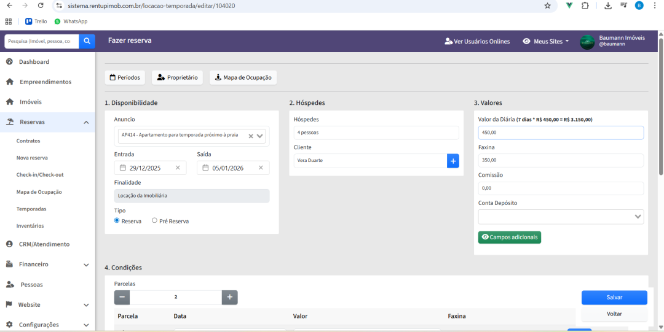The height and width of the screenshot is (332, 664).
Task: Clear the Saída date with X icon
Action: coord(261,168)
